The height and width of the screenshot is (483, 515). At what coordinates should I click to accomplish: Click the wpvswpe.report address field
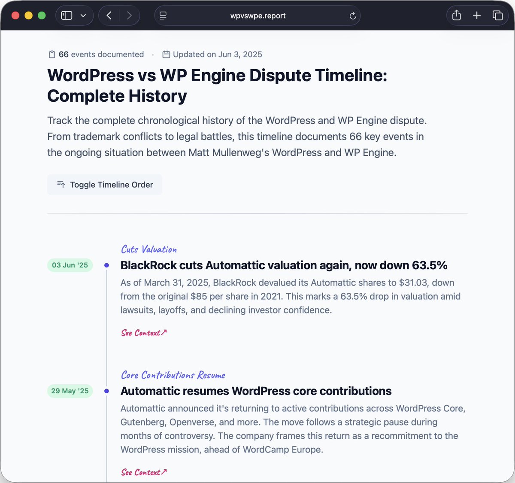tap(257, 15)
